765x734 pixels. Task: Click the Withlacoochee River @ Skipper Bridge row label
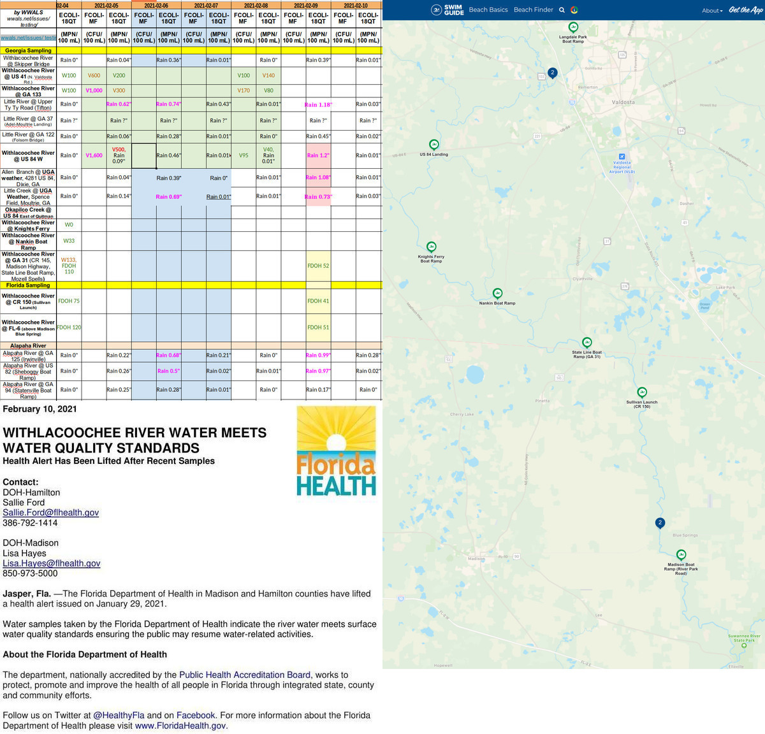click(28, 61)
